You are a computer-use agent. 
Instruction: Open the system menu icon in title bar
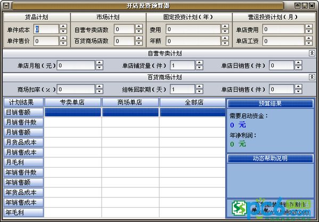[6, 5]
